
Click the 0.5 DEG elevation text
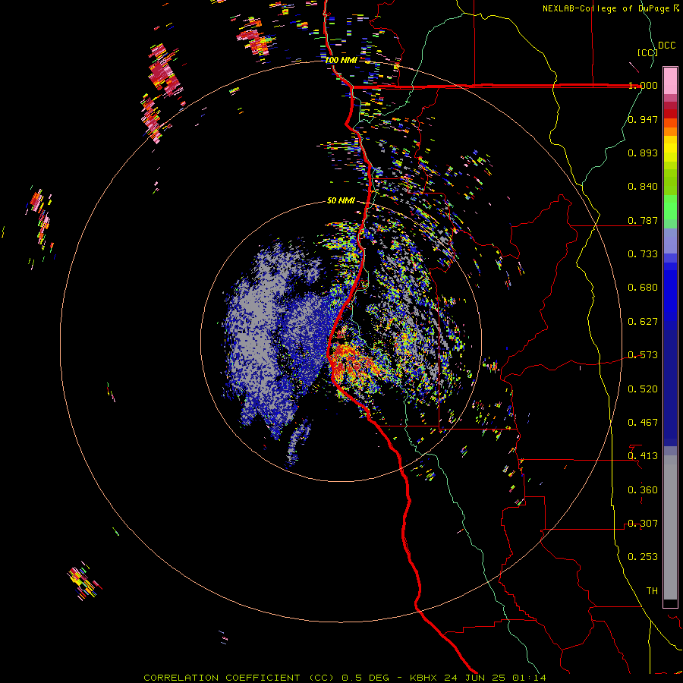tap(364, 678)
